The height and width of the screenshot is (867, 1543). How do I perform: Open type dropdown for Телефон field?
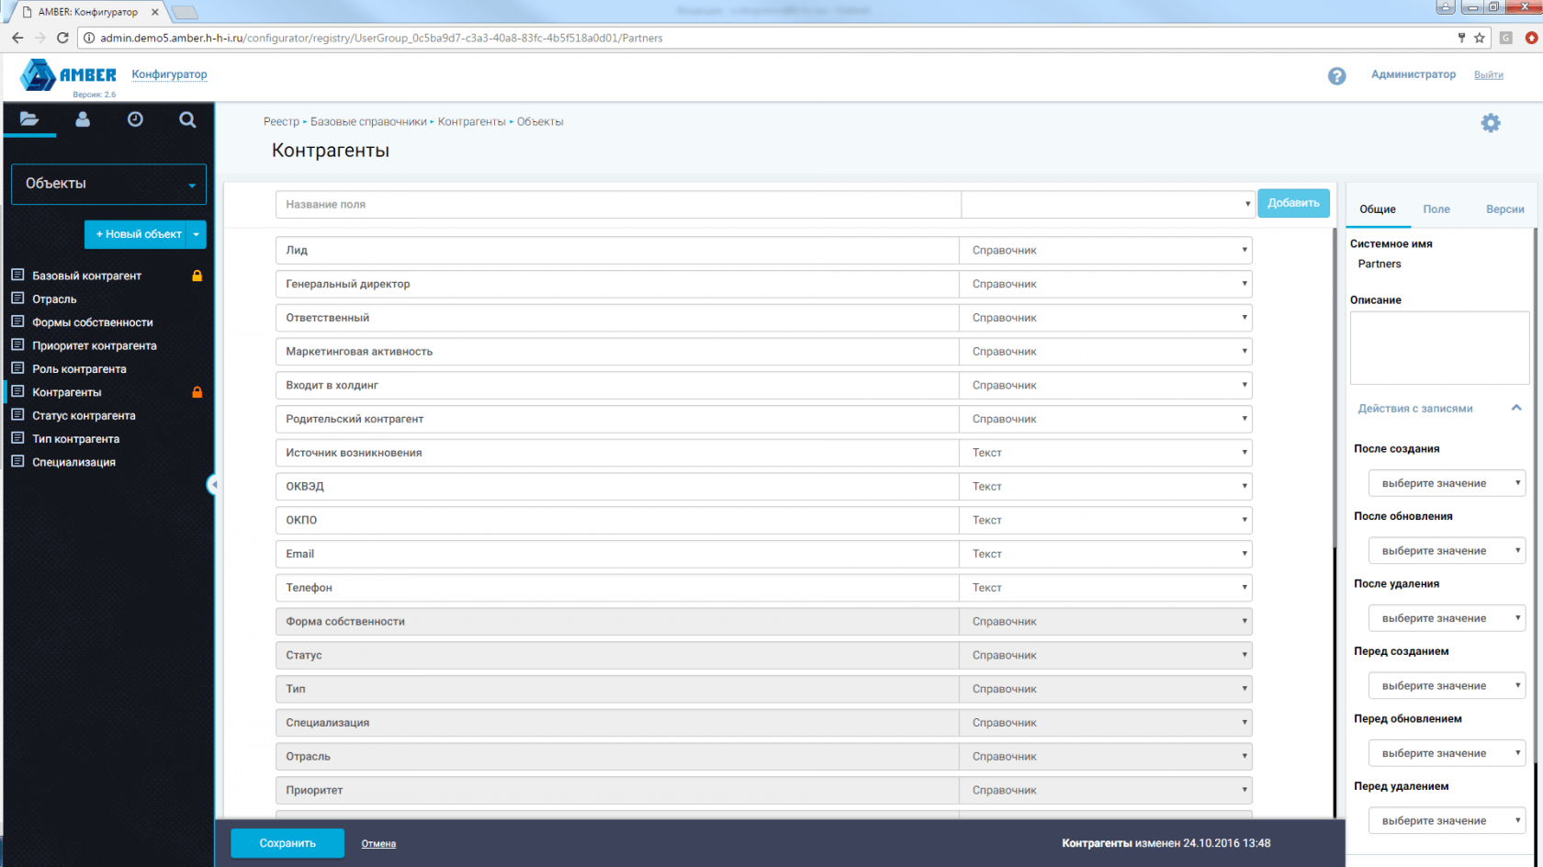[1106, 588]
